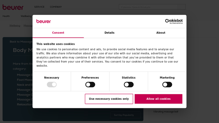This screenshot has height=123, width=219.
Task: Open the Sort by Popularity dropdown
Action: tap(125, 115)
